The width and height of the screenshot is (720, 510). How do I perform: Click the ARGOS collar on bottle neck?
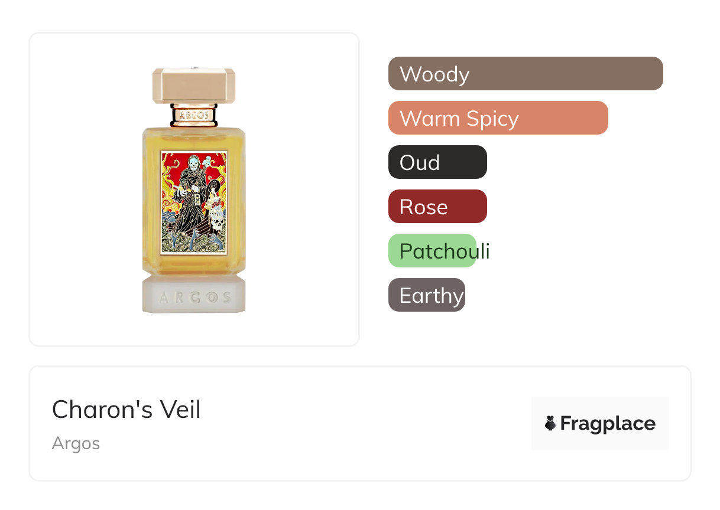pyautogui.click(x=194, y=114)
